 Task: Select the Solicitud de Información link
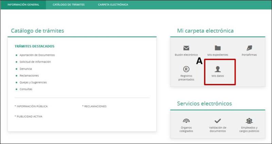35,62
